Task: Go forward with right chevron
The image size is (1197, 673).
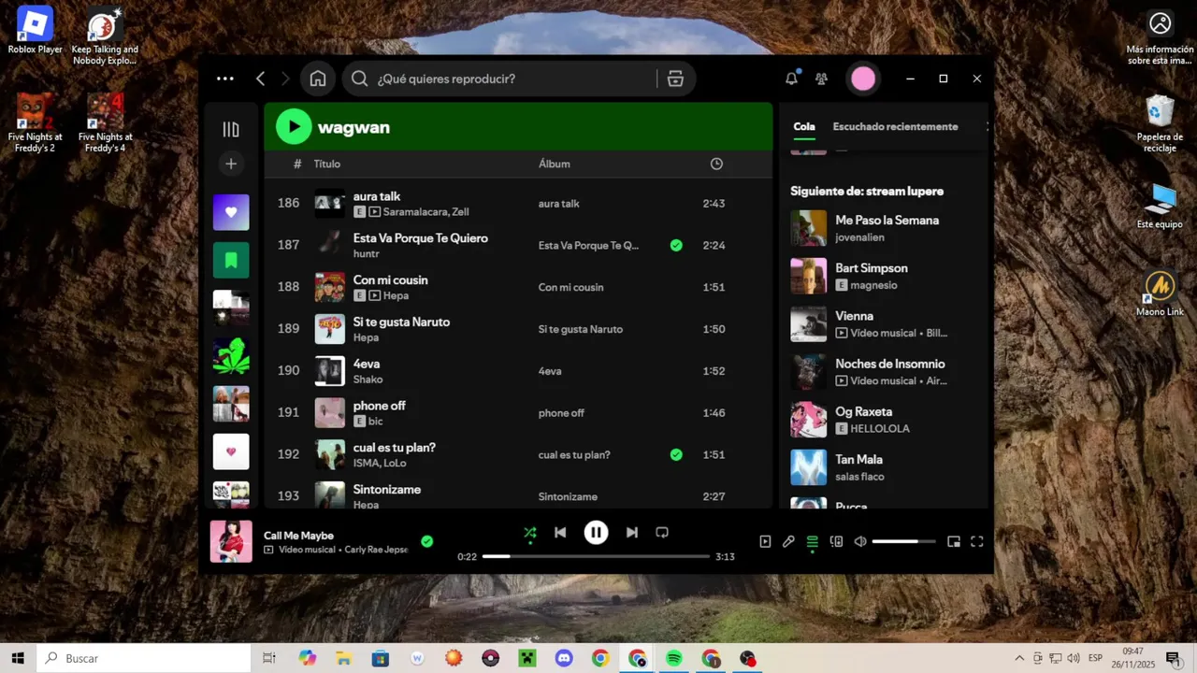Action: coord(286,79)
